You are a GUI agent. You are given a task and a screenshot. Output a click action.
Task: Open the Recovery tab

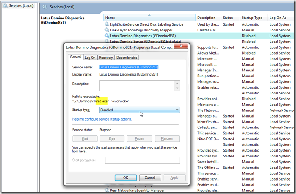click(106, 58)
